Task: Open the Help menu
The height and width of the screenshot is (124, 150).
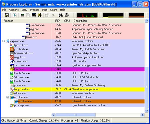Action: [63, 10]
